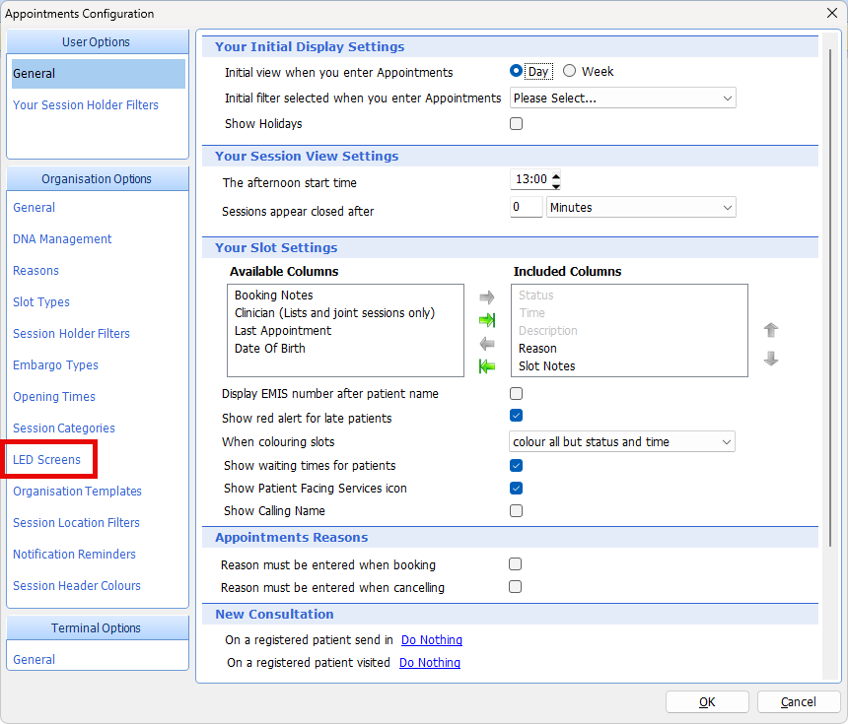Click the OK button
The height and width of the screenshot is (724, 848).
pos(707,701)
